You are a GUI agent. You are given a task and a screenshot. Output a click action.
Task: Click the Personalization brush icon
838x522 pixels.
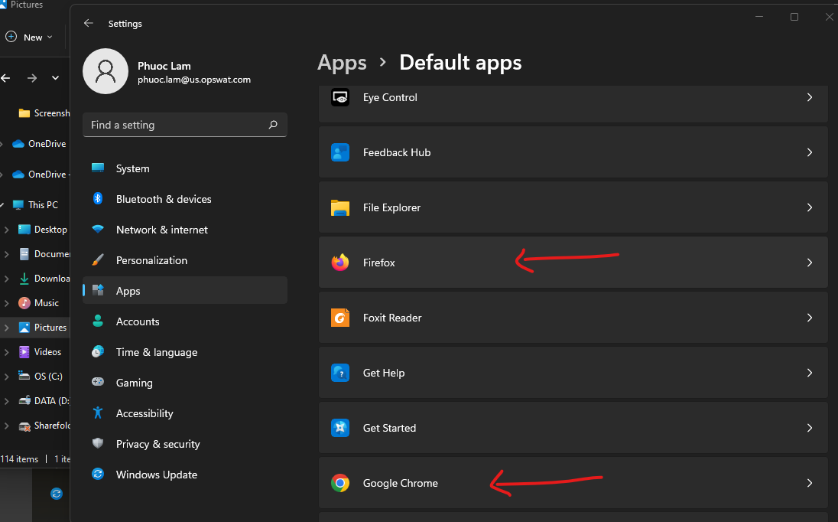(x=98, y=260)
